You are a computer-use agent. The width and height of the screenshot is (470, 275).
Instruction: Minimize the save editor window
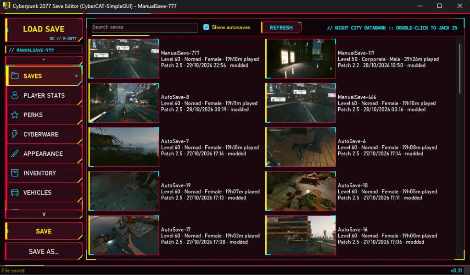[x=420, y=5]
